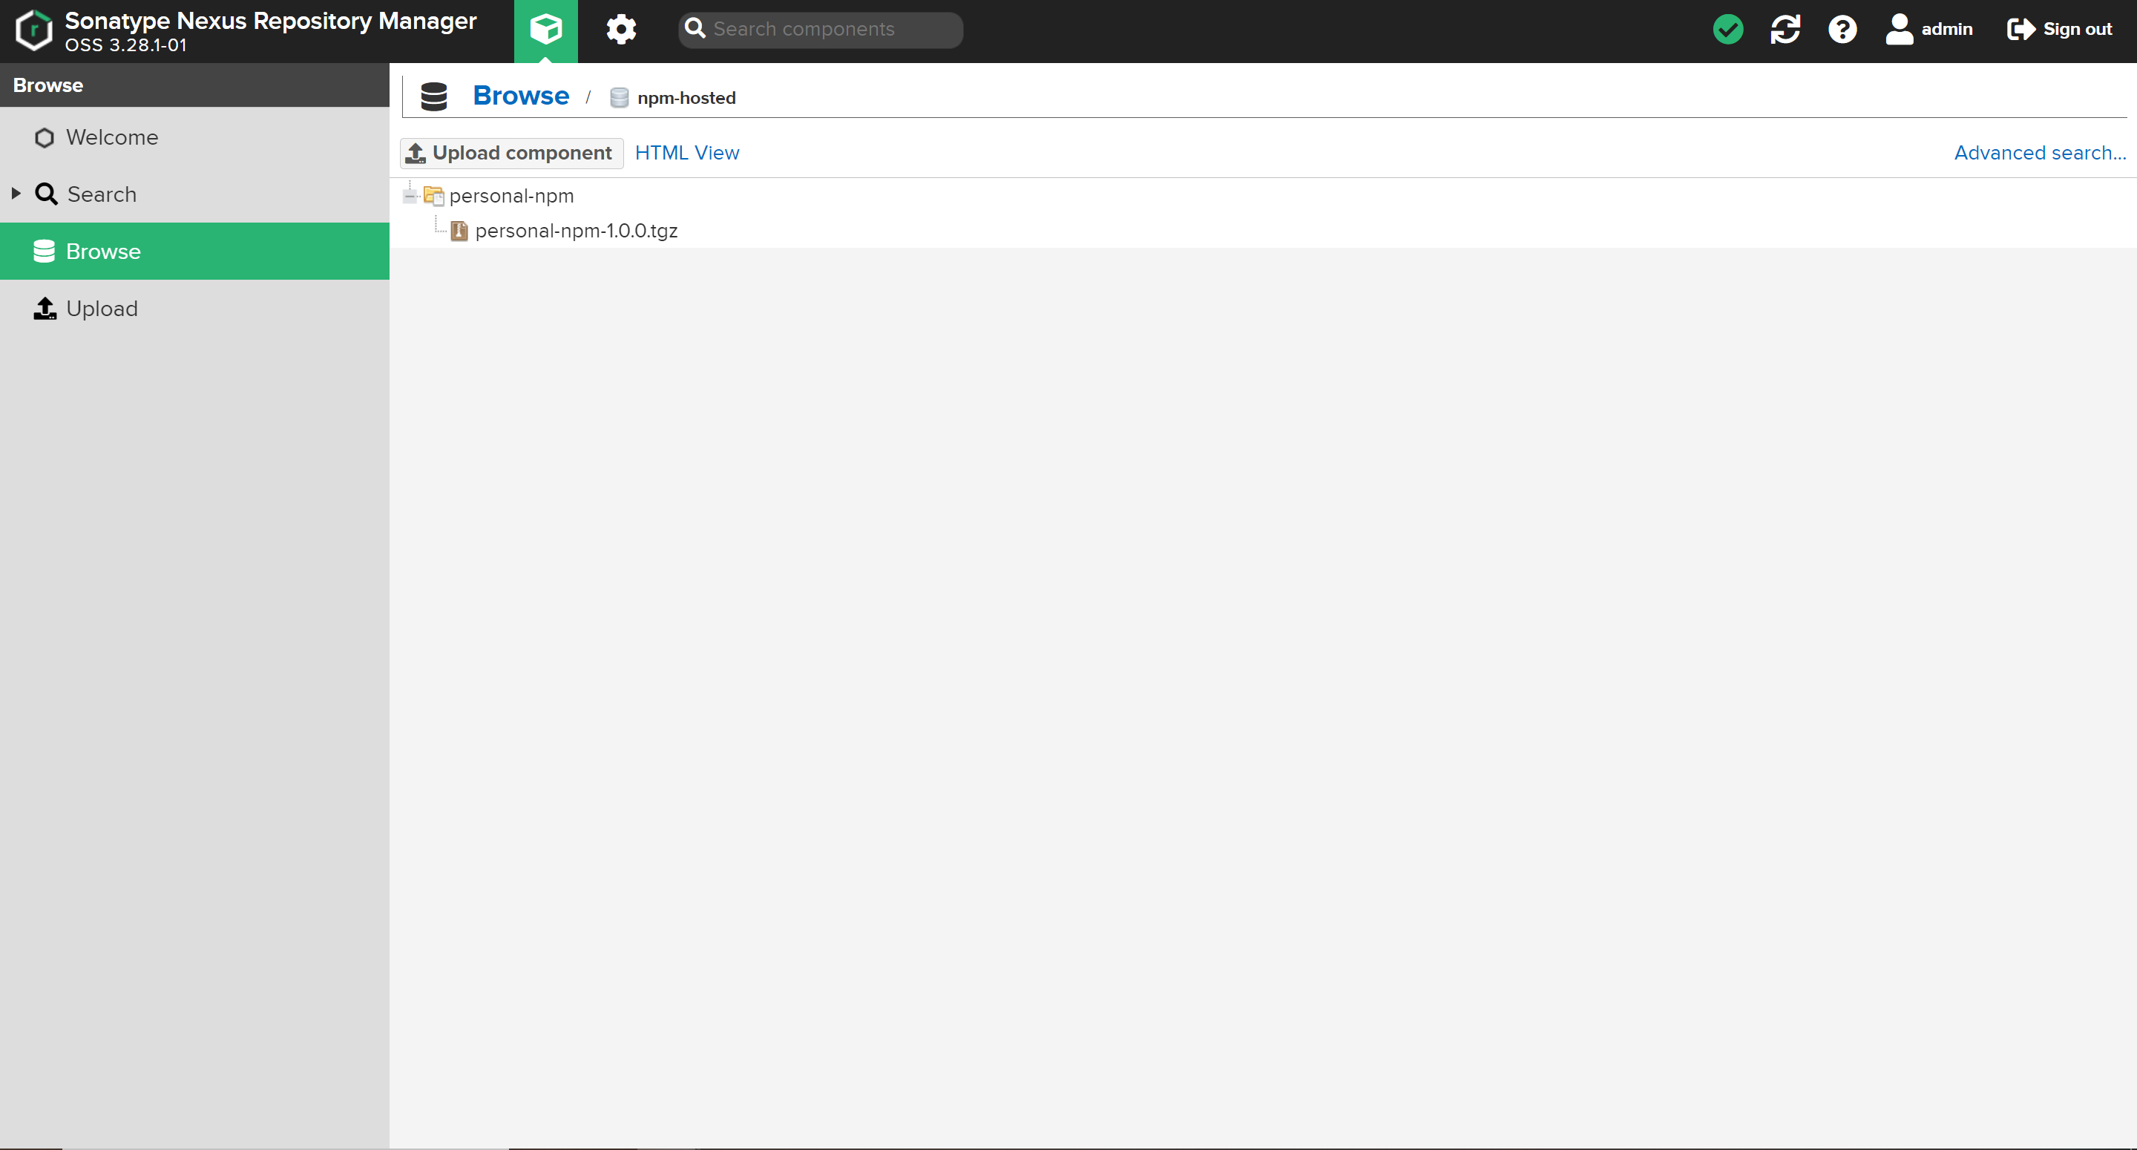Open the Welcome sidebar item

[112, 137]
